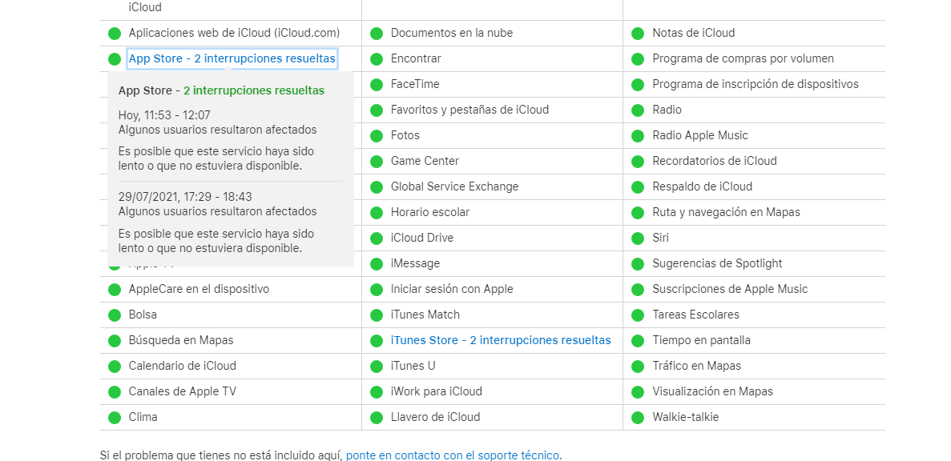Click green status dot beside Radio Apple Music
The height and width of the screenshot is (461, 951).
[x=638, y=136]
